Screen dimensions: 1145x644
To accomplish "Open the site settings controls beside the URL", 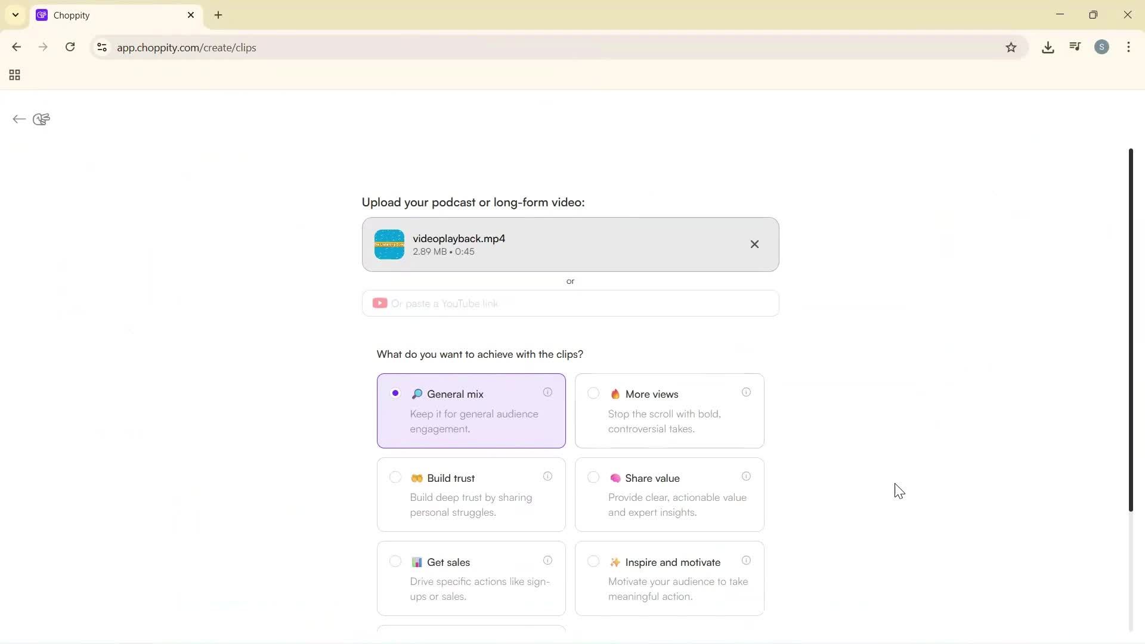I will point(101,48).
